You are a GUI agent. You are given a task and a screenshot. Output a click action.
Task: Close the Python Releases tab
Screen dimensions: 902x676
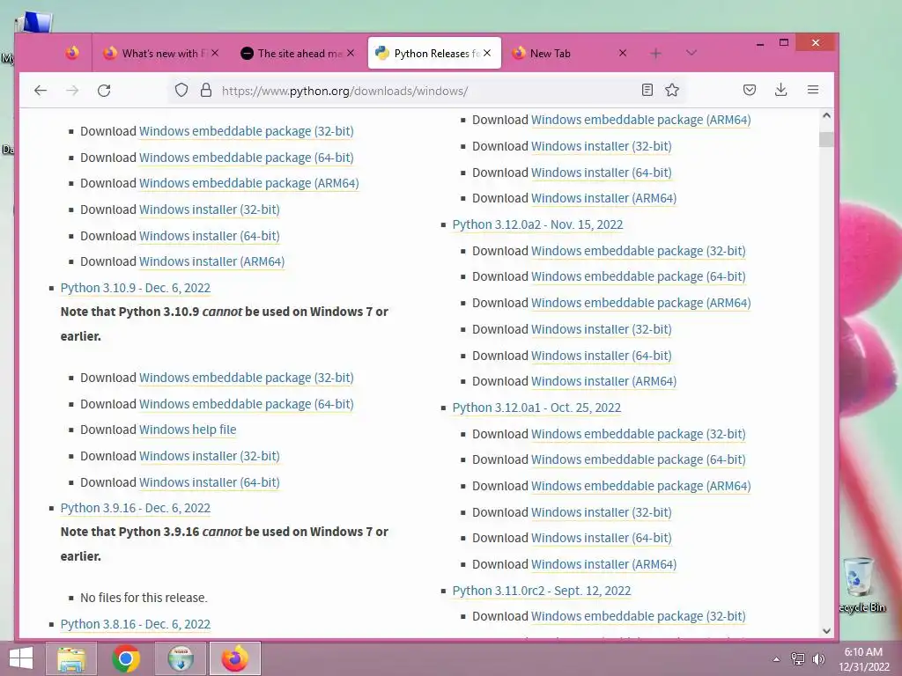[487, 53]
